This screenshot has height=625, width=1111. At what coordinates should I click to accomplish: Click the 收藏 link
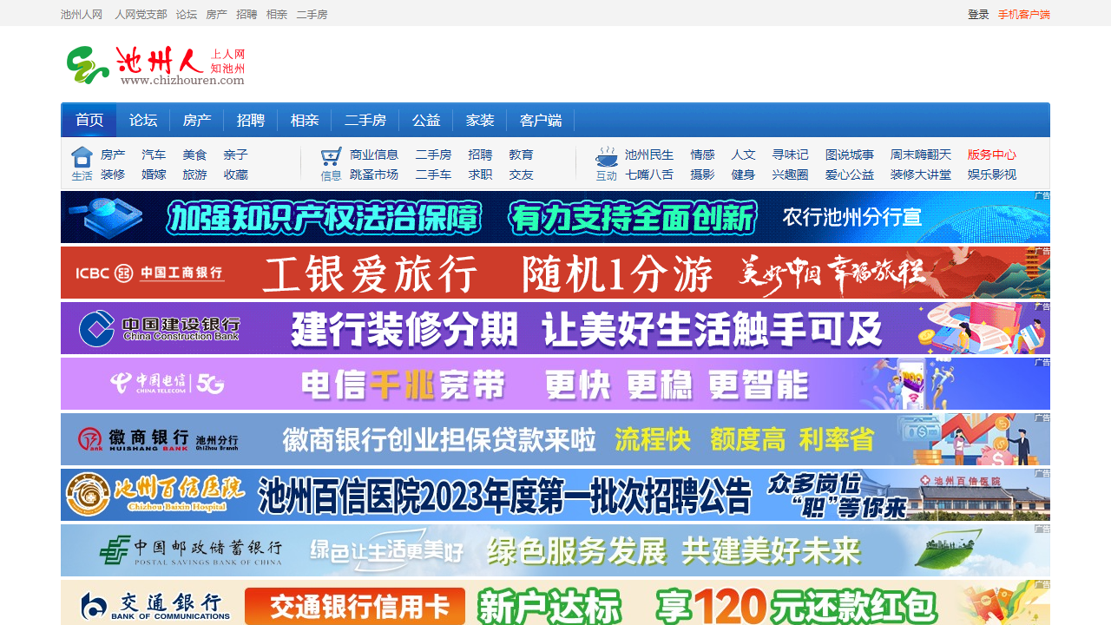tap(235, 174)
